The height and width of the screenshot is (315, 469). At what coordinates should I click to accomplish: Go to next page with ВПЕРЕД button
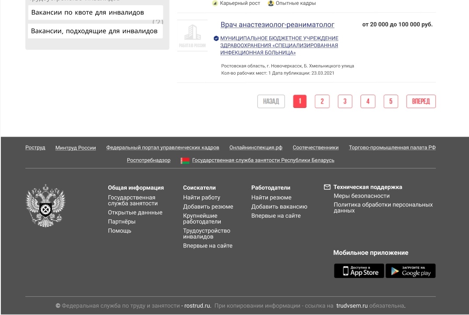coord(420,101)
